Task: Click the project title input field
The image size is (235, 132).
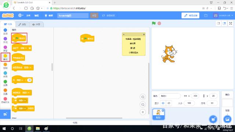Action: [x=73, y=15]
